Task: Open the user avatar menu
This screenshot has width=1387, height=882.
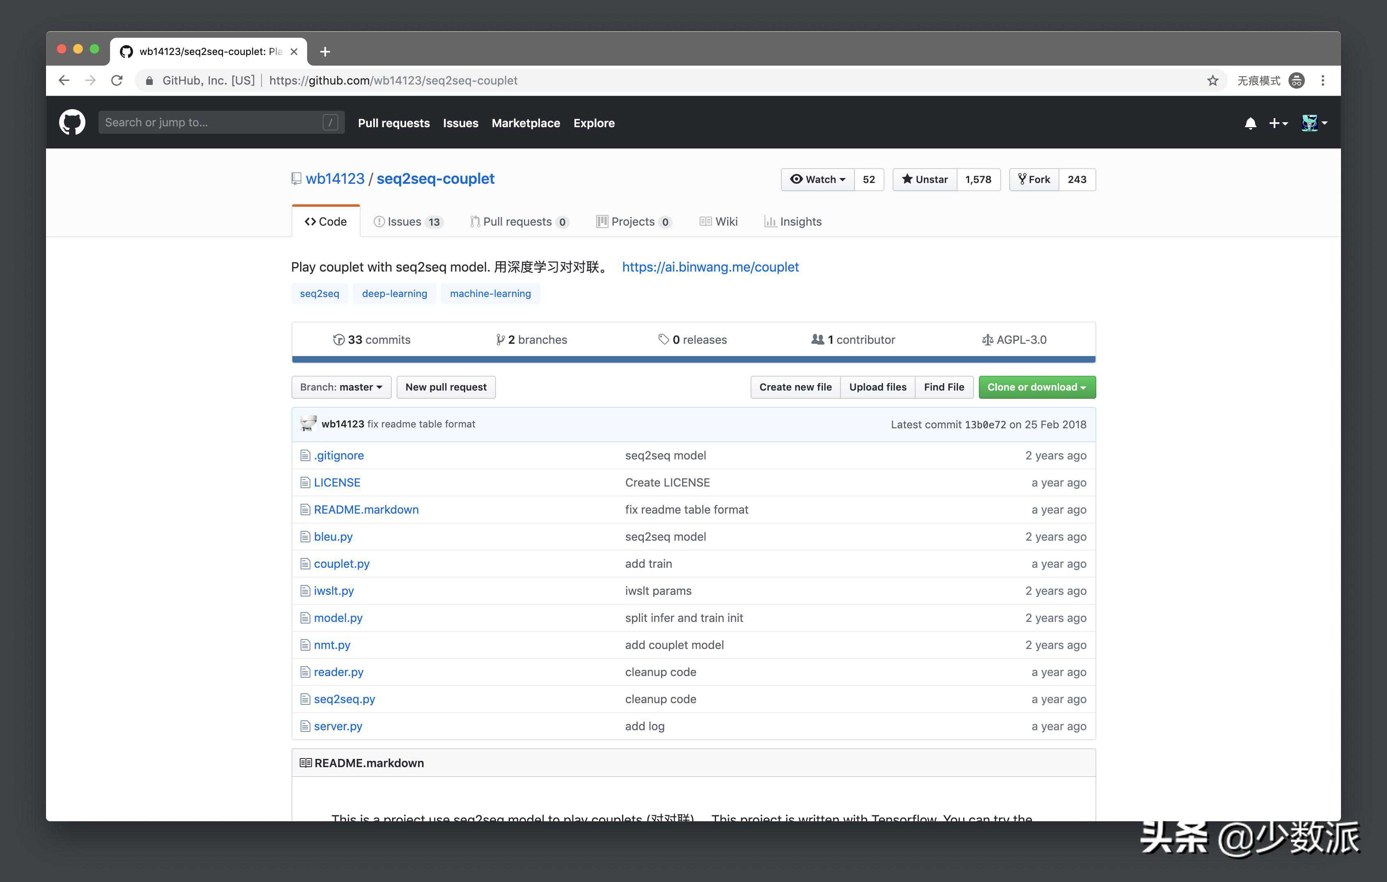Action: (x=1314, y=123)
